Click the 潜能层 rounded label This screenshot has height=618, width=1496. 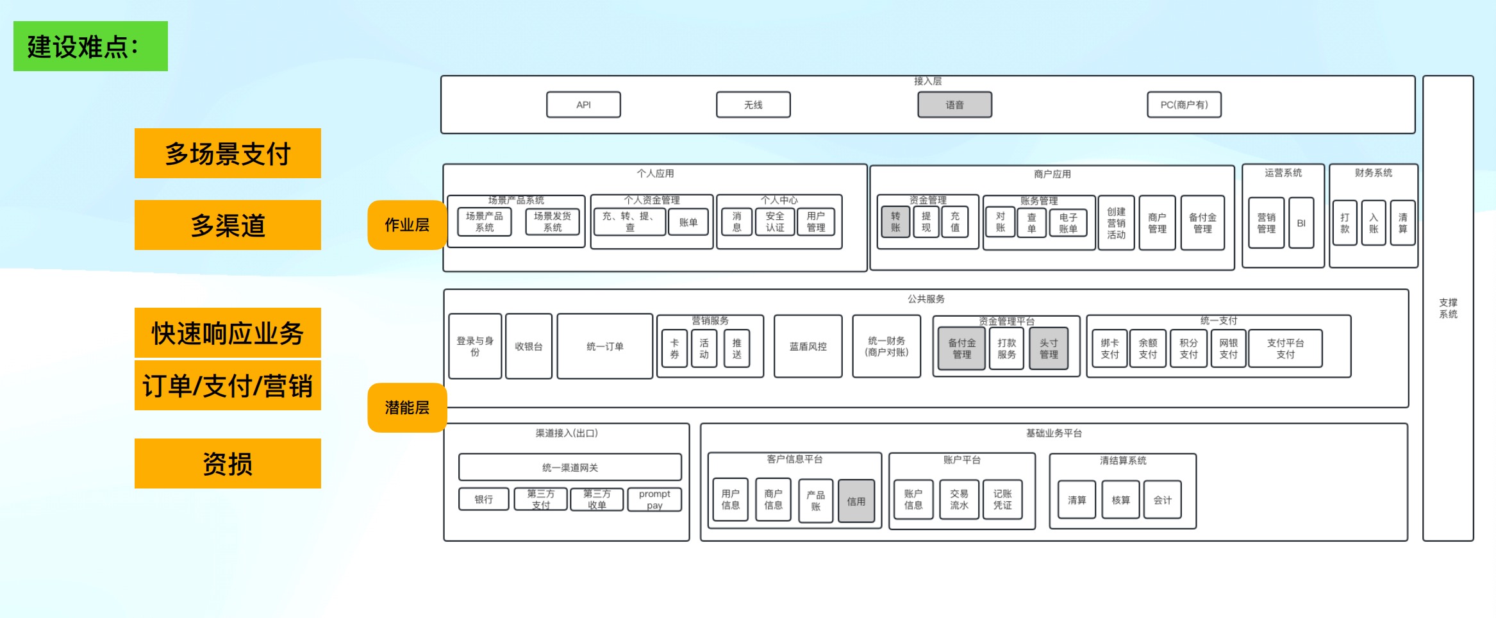tap(407, 408)
